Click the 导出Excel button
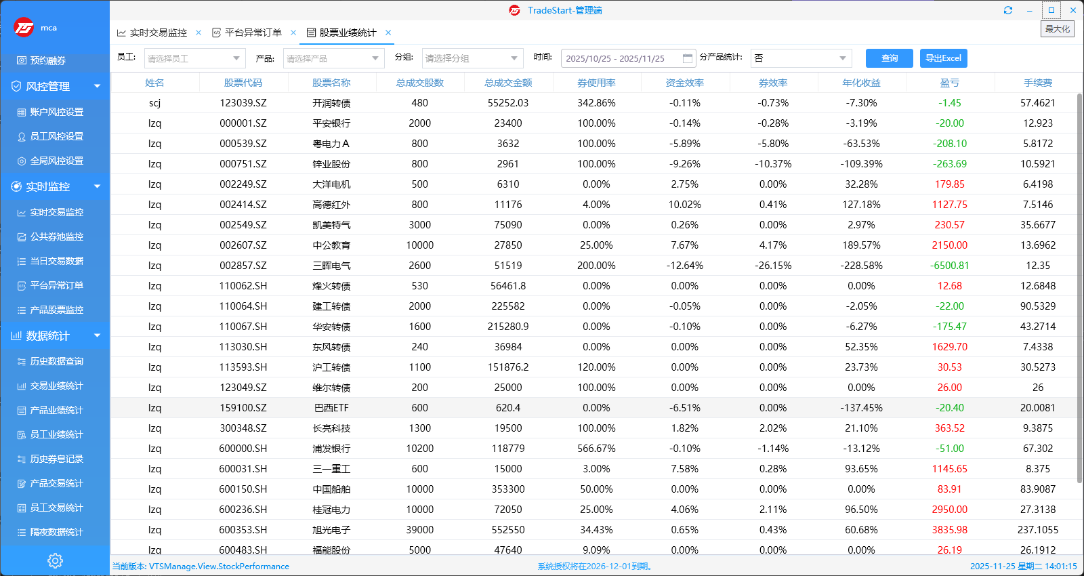The height and width of the screenshot is (576, 1084). (x=943, y=58)
